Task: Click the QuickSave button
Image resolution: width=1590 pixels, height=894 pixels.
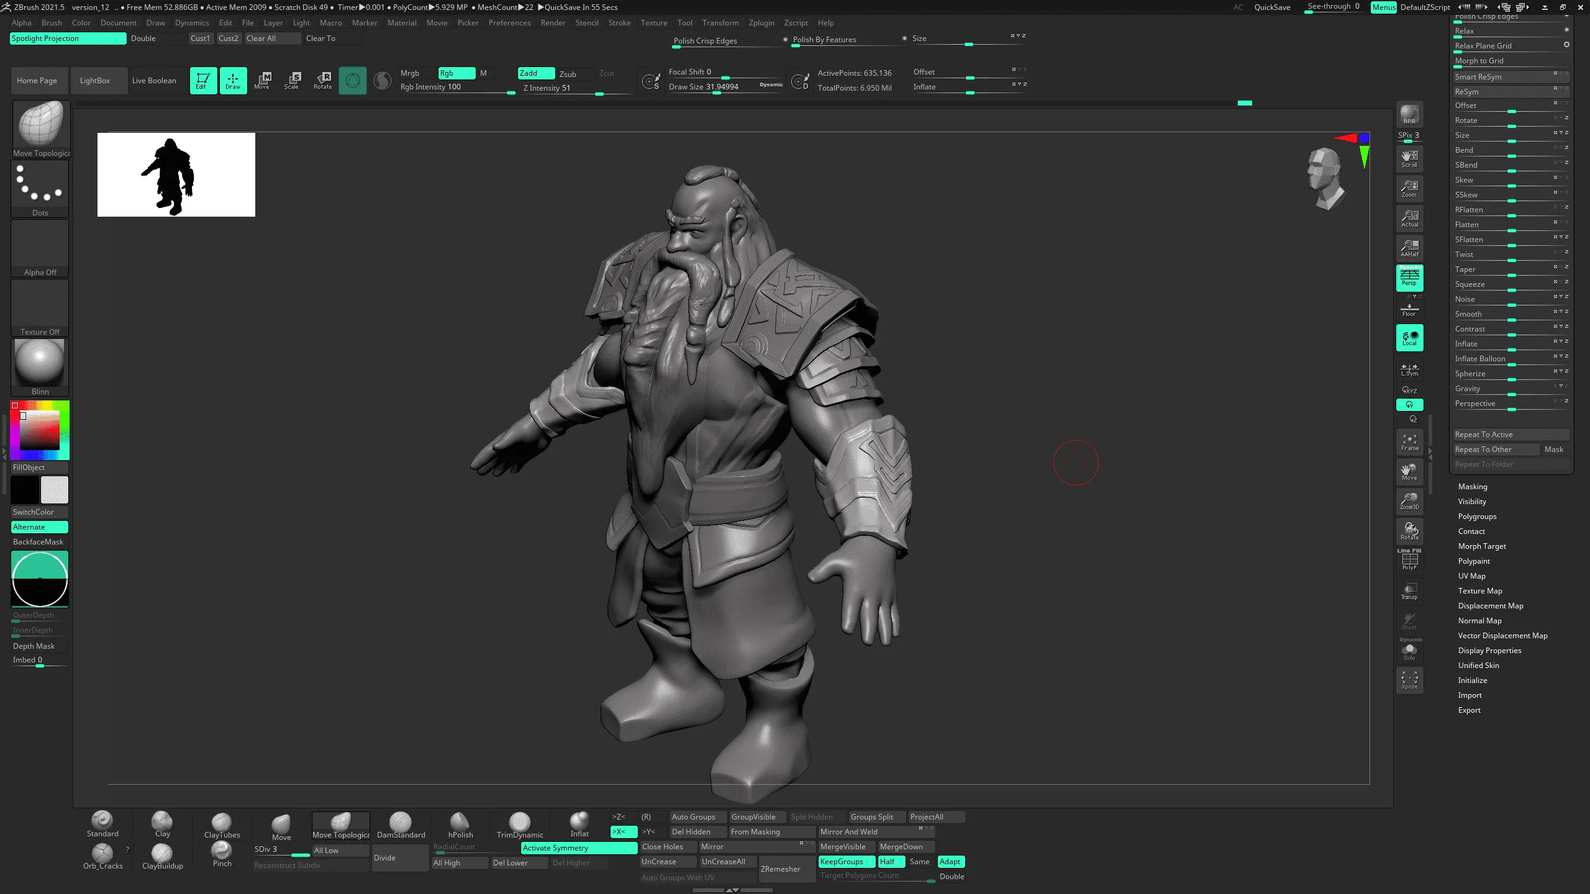Action: click(1272, 7)
